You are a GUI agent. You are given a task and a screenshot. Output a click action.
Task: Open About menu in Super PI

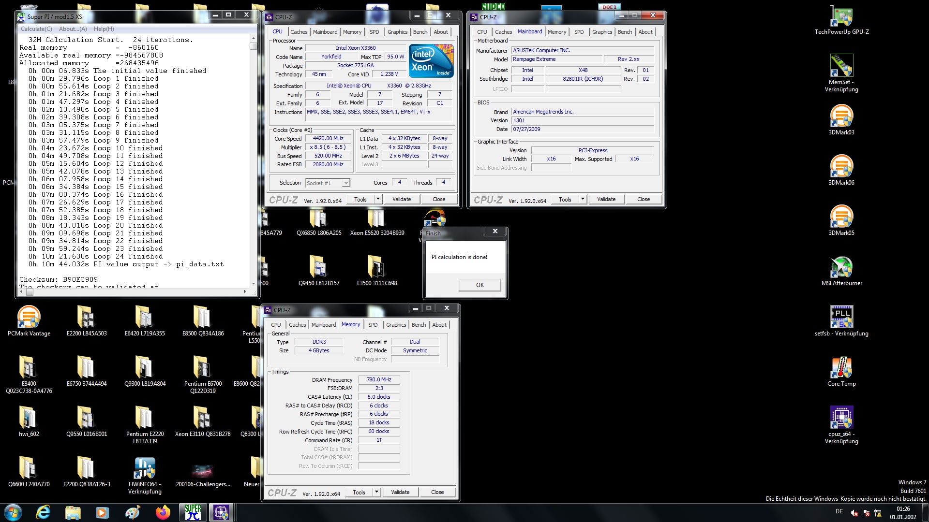[73, 29]
